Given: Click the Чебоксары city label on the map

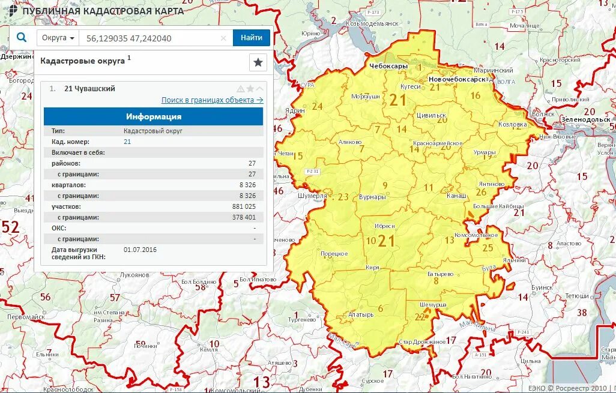Looking at the screenshot, I should (x=388, y=67).
